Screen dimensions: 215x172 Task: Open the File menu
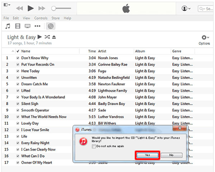pos(6,18)
